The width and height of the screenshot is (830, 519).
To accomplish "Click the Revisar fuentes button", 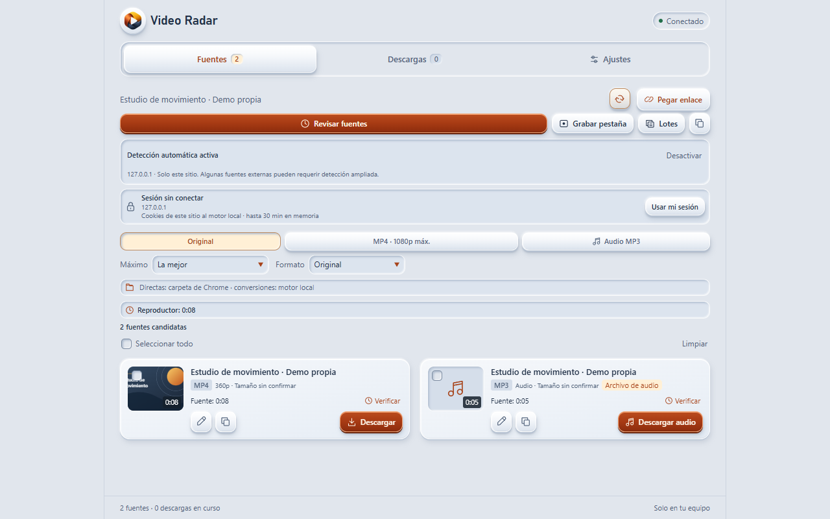I will coord(333,123).
